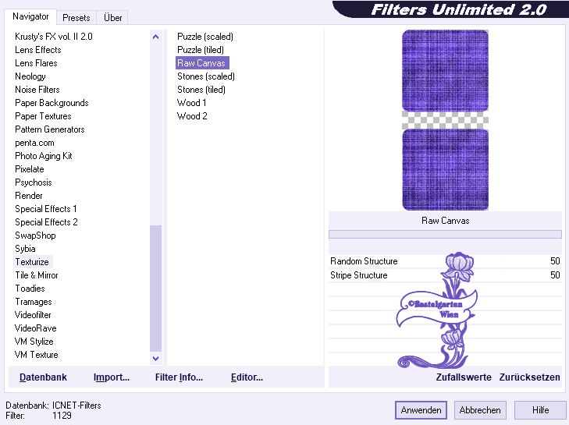The width and height of the screenshot is (569, 425).
Task: Click the bottom original preview thumbnail
Action: 445,170
